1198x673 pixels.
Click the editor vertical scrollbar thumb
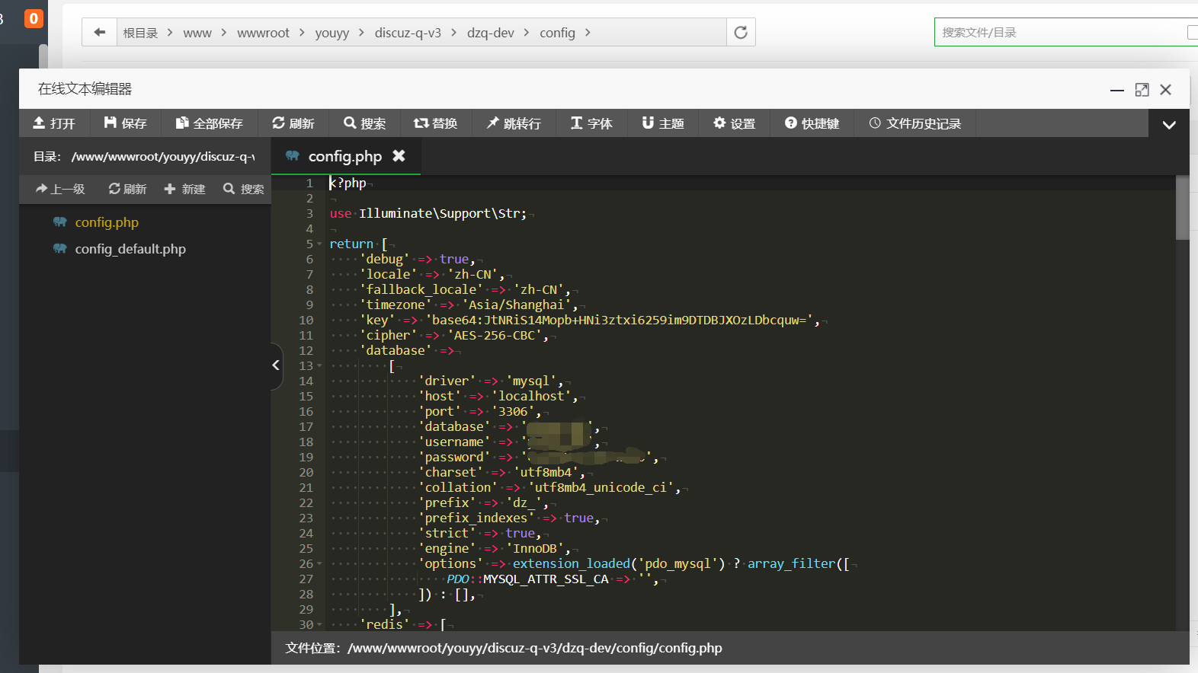1182,208
